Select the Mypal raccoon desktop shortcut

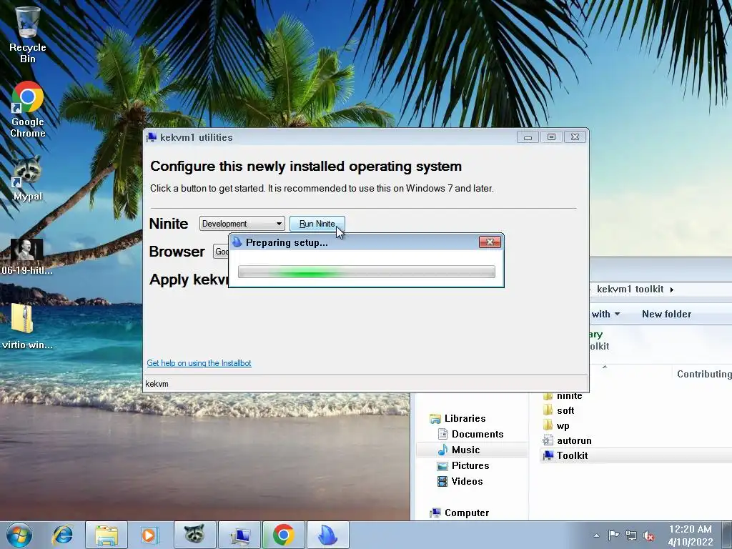28,178
